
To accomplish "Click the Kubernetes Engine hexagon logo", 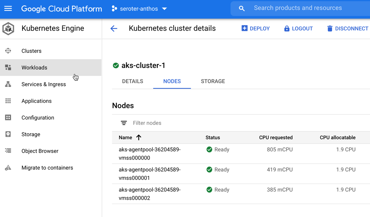I will [8, 29].
